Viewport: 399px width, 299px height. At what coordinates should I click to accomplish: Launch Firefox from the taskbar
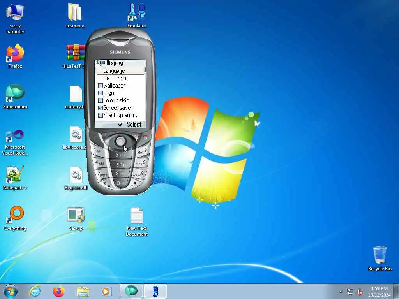[59, 291]
